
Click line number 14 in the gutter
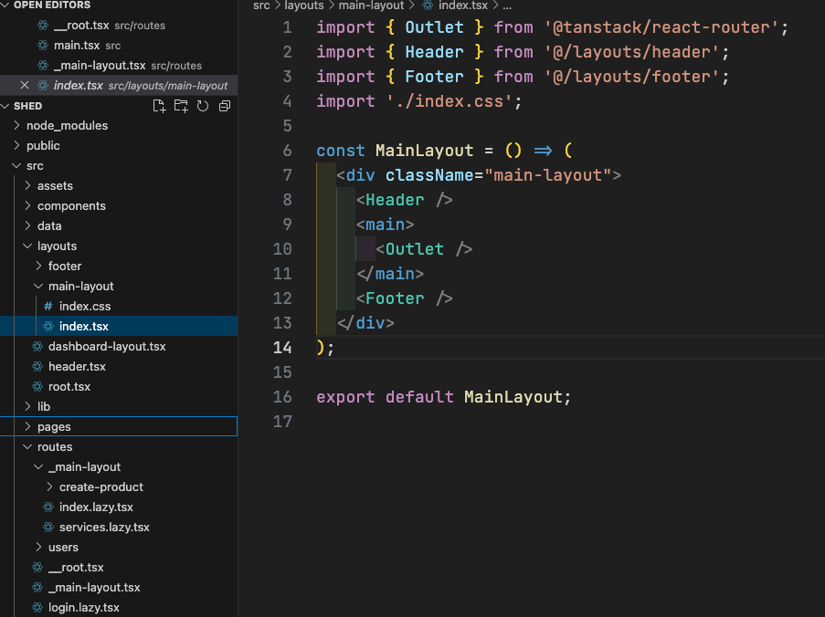click(282, 348)
